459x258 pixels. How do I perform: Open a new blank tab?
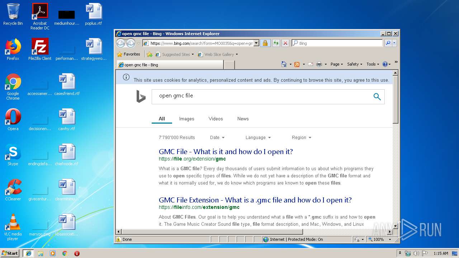(x=229, y=65)
